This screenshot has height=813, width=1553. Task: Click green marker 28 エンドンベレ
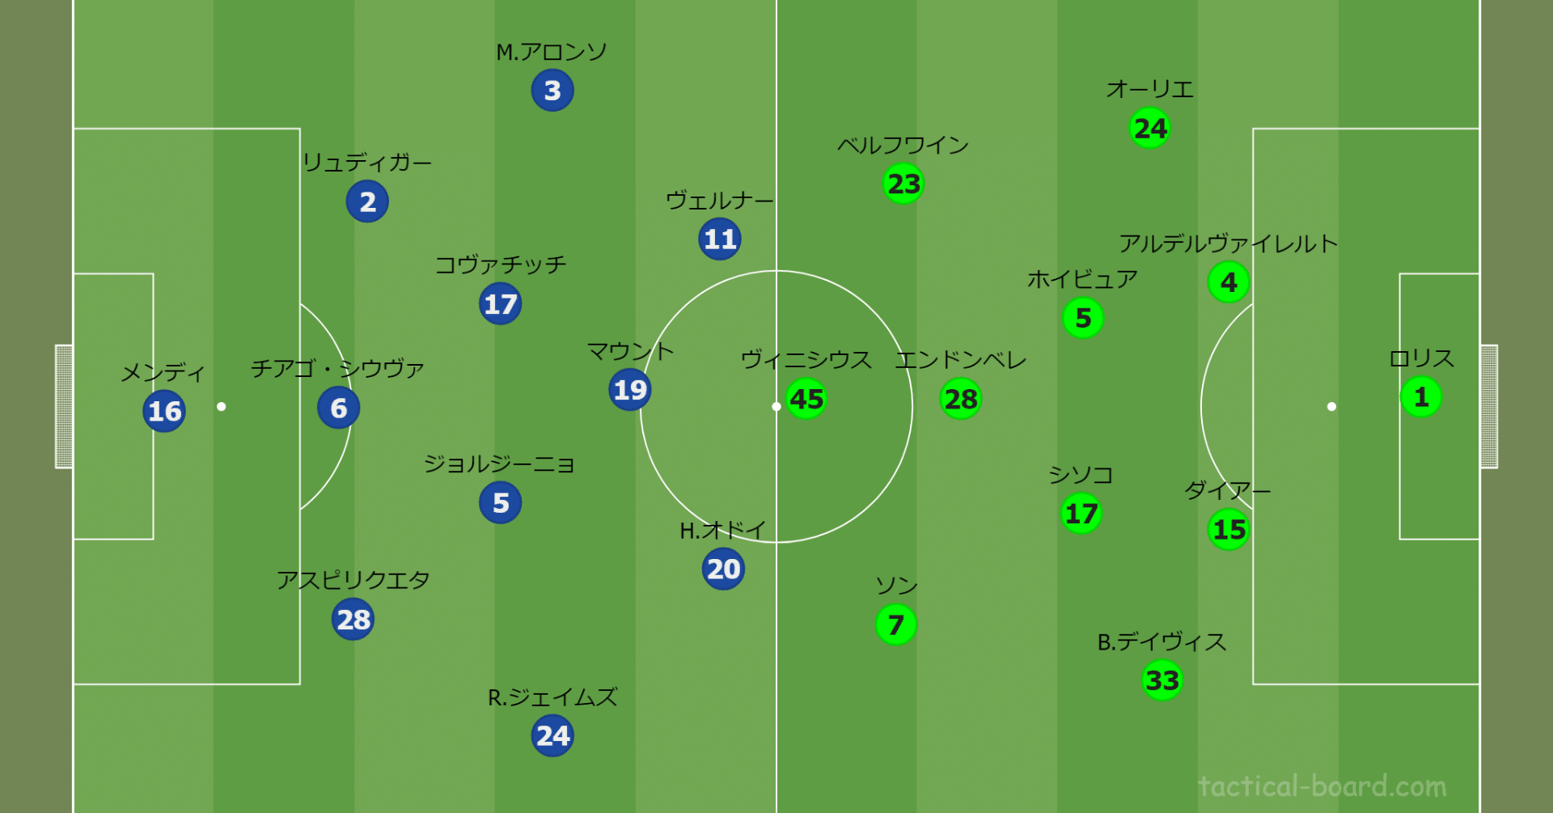(961, 399)
